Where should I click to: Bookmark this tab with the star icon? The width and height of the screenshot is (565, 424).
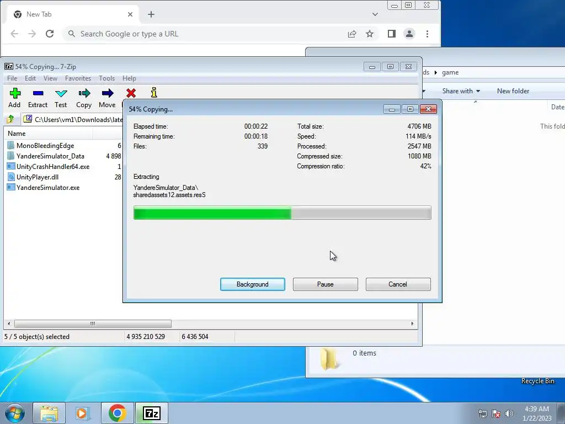click(370, 34)
